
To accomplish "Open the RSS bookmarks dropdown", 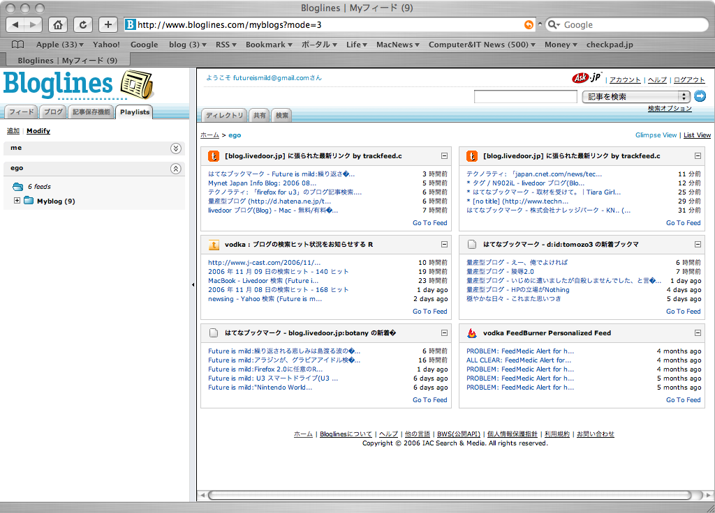I will (x=226, y=45).
